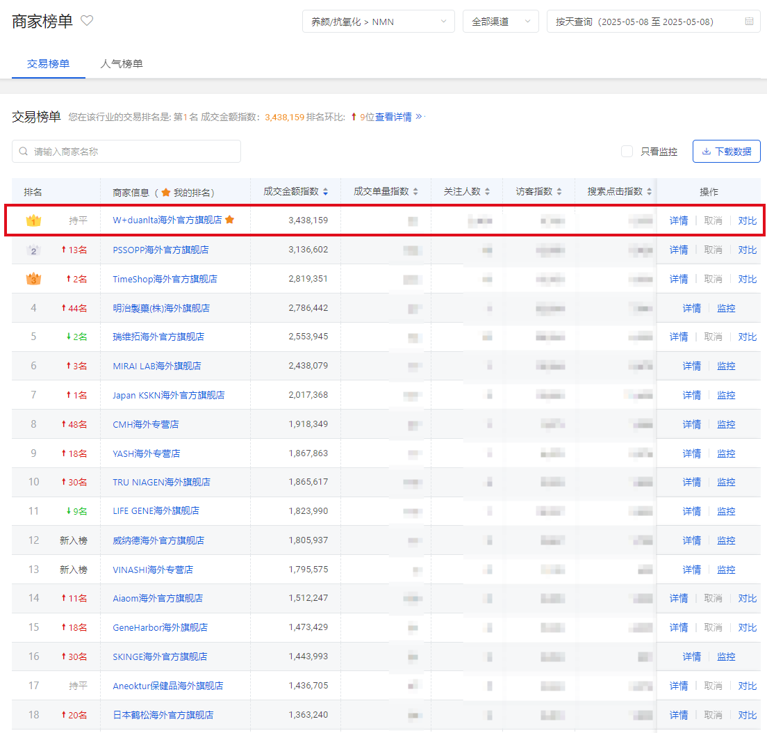
Task: Switch to the 人气榜单 tab
Action: pyautogui.click(x=122, y=64)
